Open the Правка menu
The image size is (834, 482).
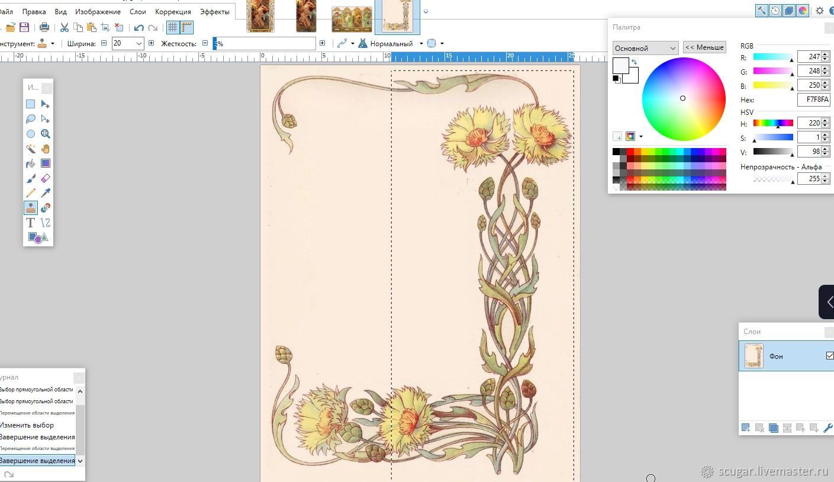(x=34, y=11)
